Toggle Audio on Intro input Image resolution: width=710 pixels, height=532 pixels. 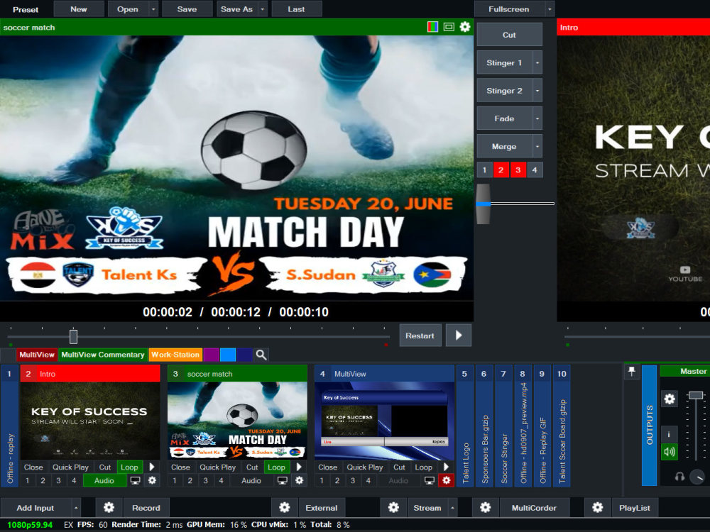pyautogui.click(x=104, y=480)
